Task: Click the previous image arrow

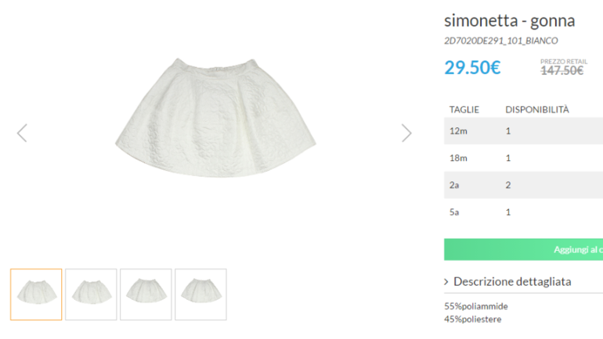Action: tap(22, 133)
